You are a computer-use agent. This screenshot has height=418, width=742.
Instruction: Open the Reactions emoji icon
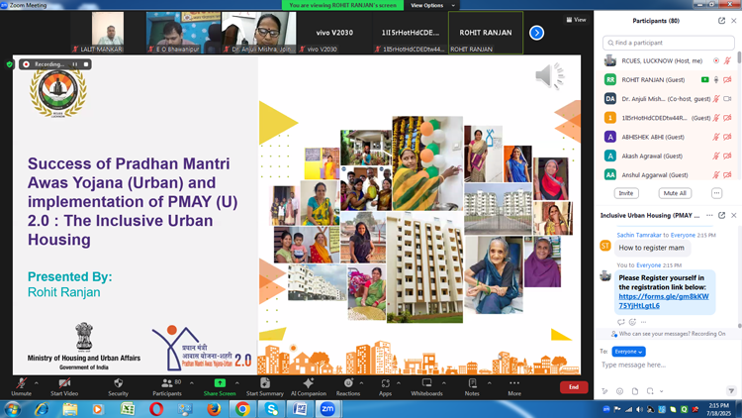(348, 383)
